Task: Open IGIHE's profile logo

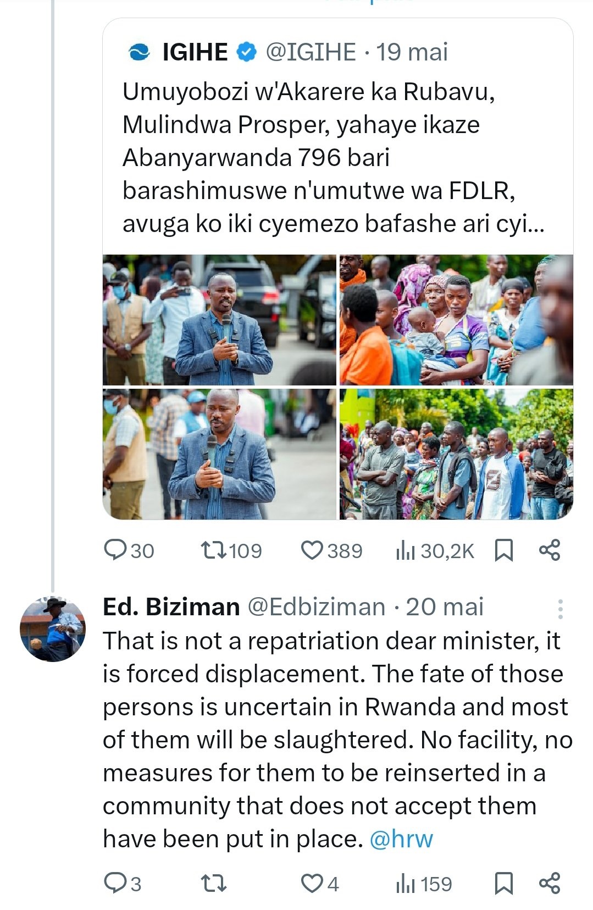Action: click(x=138, y=52)
